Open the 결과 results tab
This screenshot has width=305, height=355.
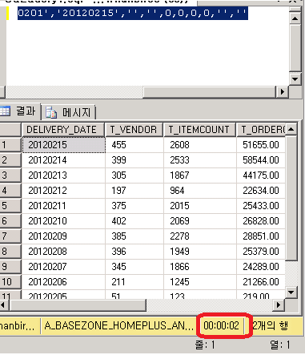pyautogui.click(x=20, y=111)
